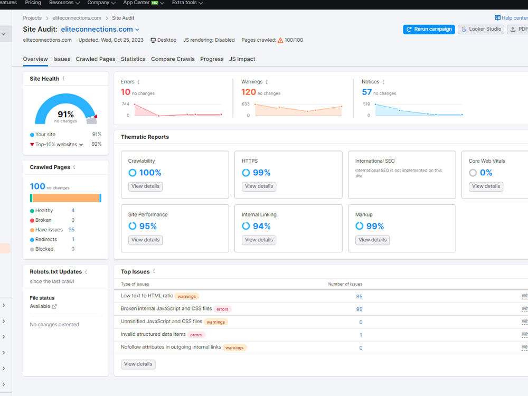Screen dimensions: 528x396
Task: Click the Notices info icon
Action: click(x=383, y=82)
